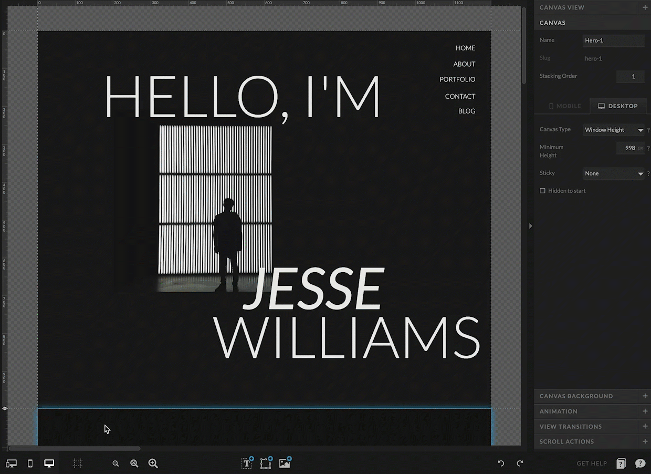Open the Canvas Type dropdown

(x=613, y=130)
